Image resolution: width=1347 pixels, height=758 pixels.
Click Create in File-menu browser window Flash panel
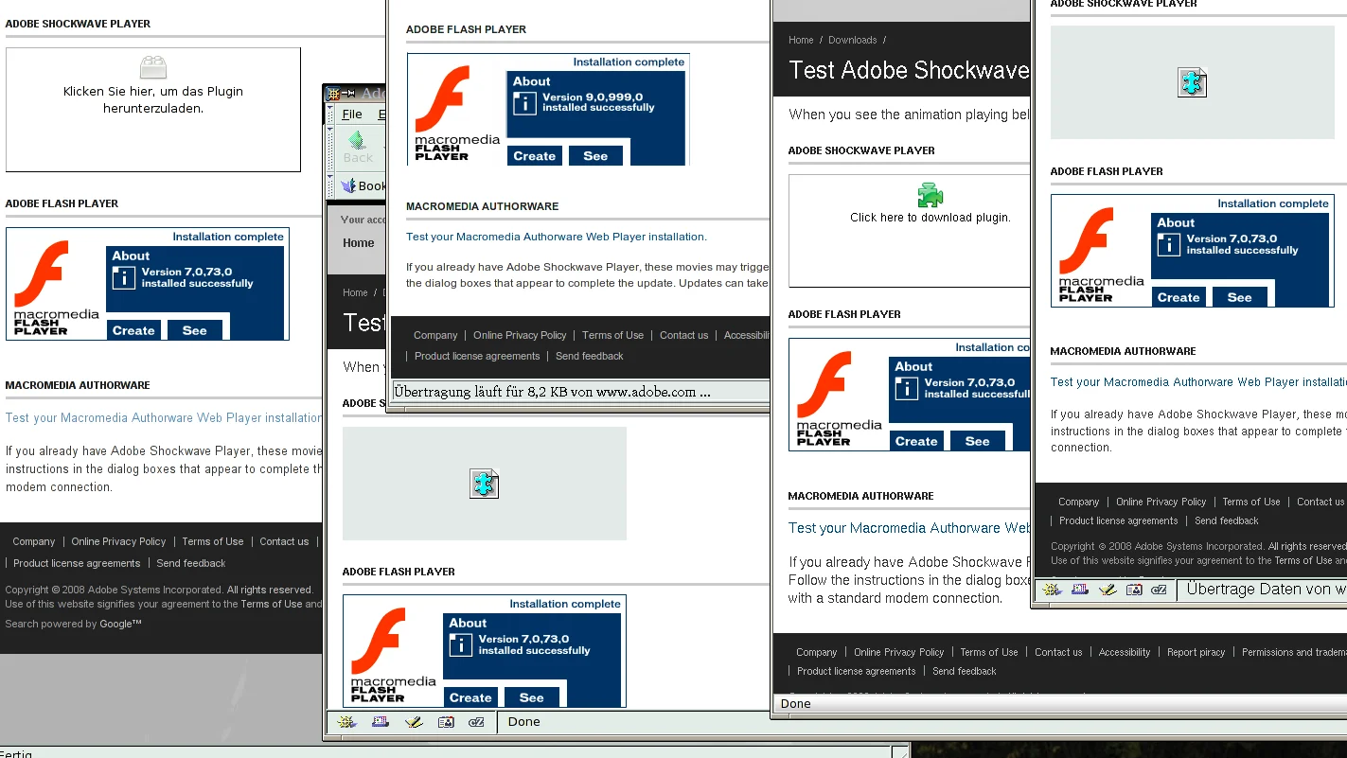[x=470, y=697]
